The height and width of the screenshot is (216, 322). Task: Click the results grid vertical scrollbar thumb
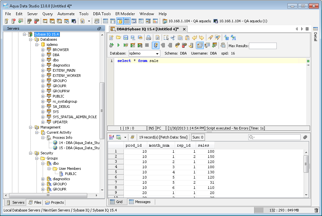pyautogui.click(x=306, y=164)
